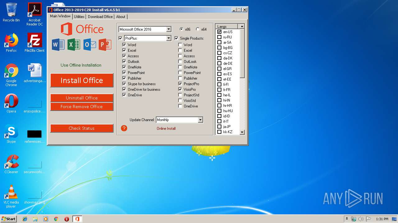Click Internet Explorer taskbar icon
The width and height of the screenshot is (398, 223).
(25, 219)
